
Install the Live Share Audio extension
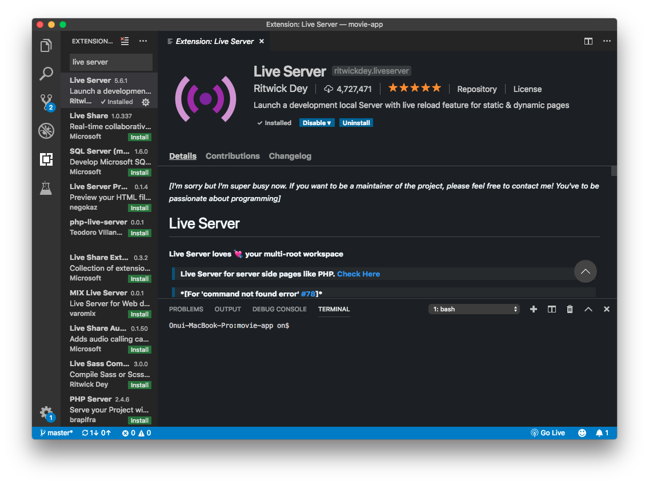[139, 350]
